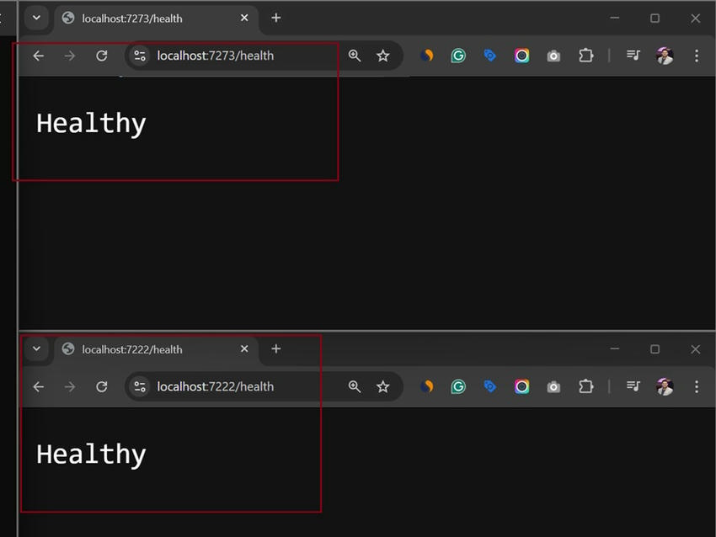The image size is (716, 537).
Task: Select the localhost:7273/health tab
Action: click(155, 19)
